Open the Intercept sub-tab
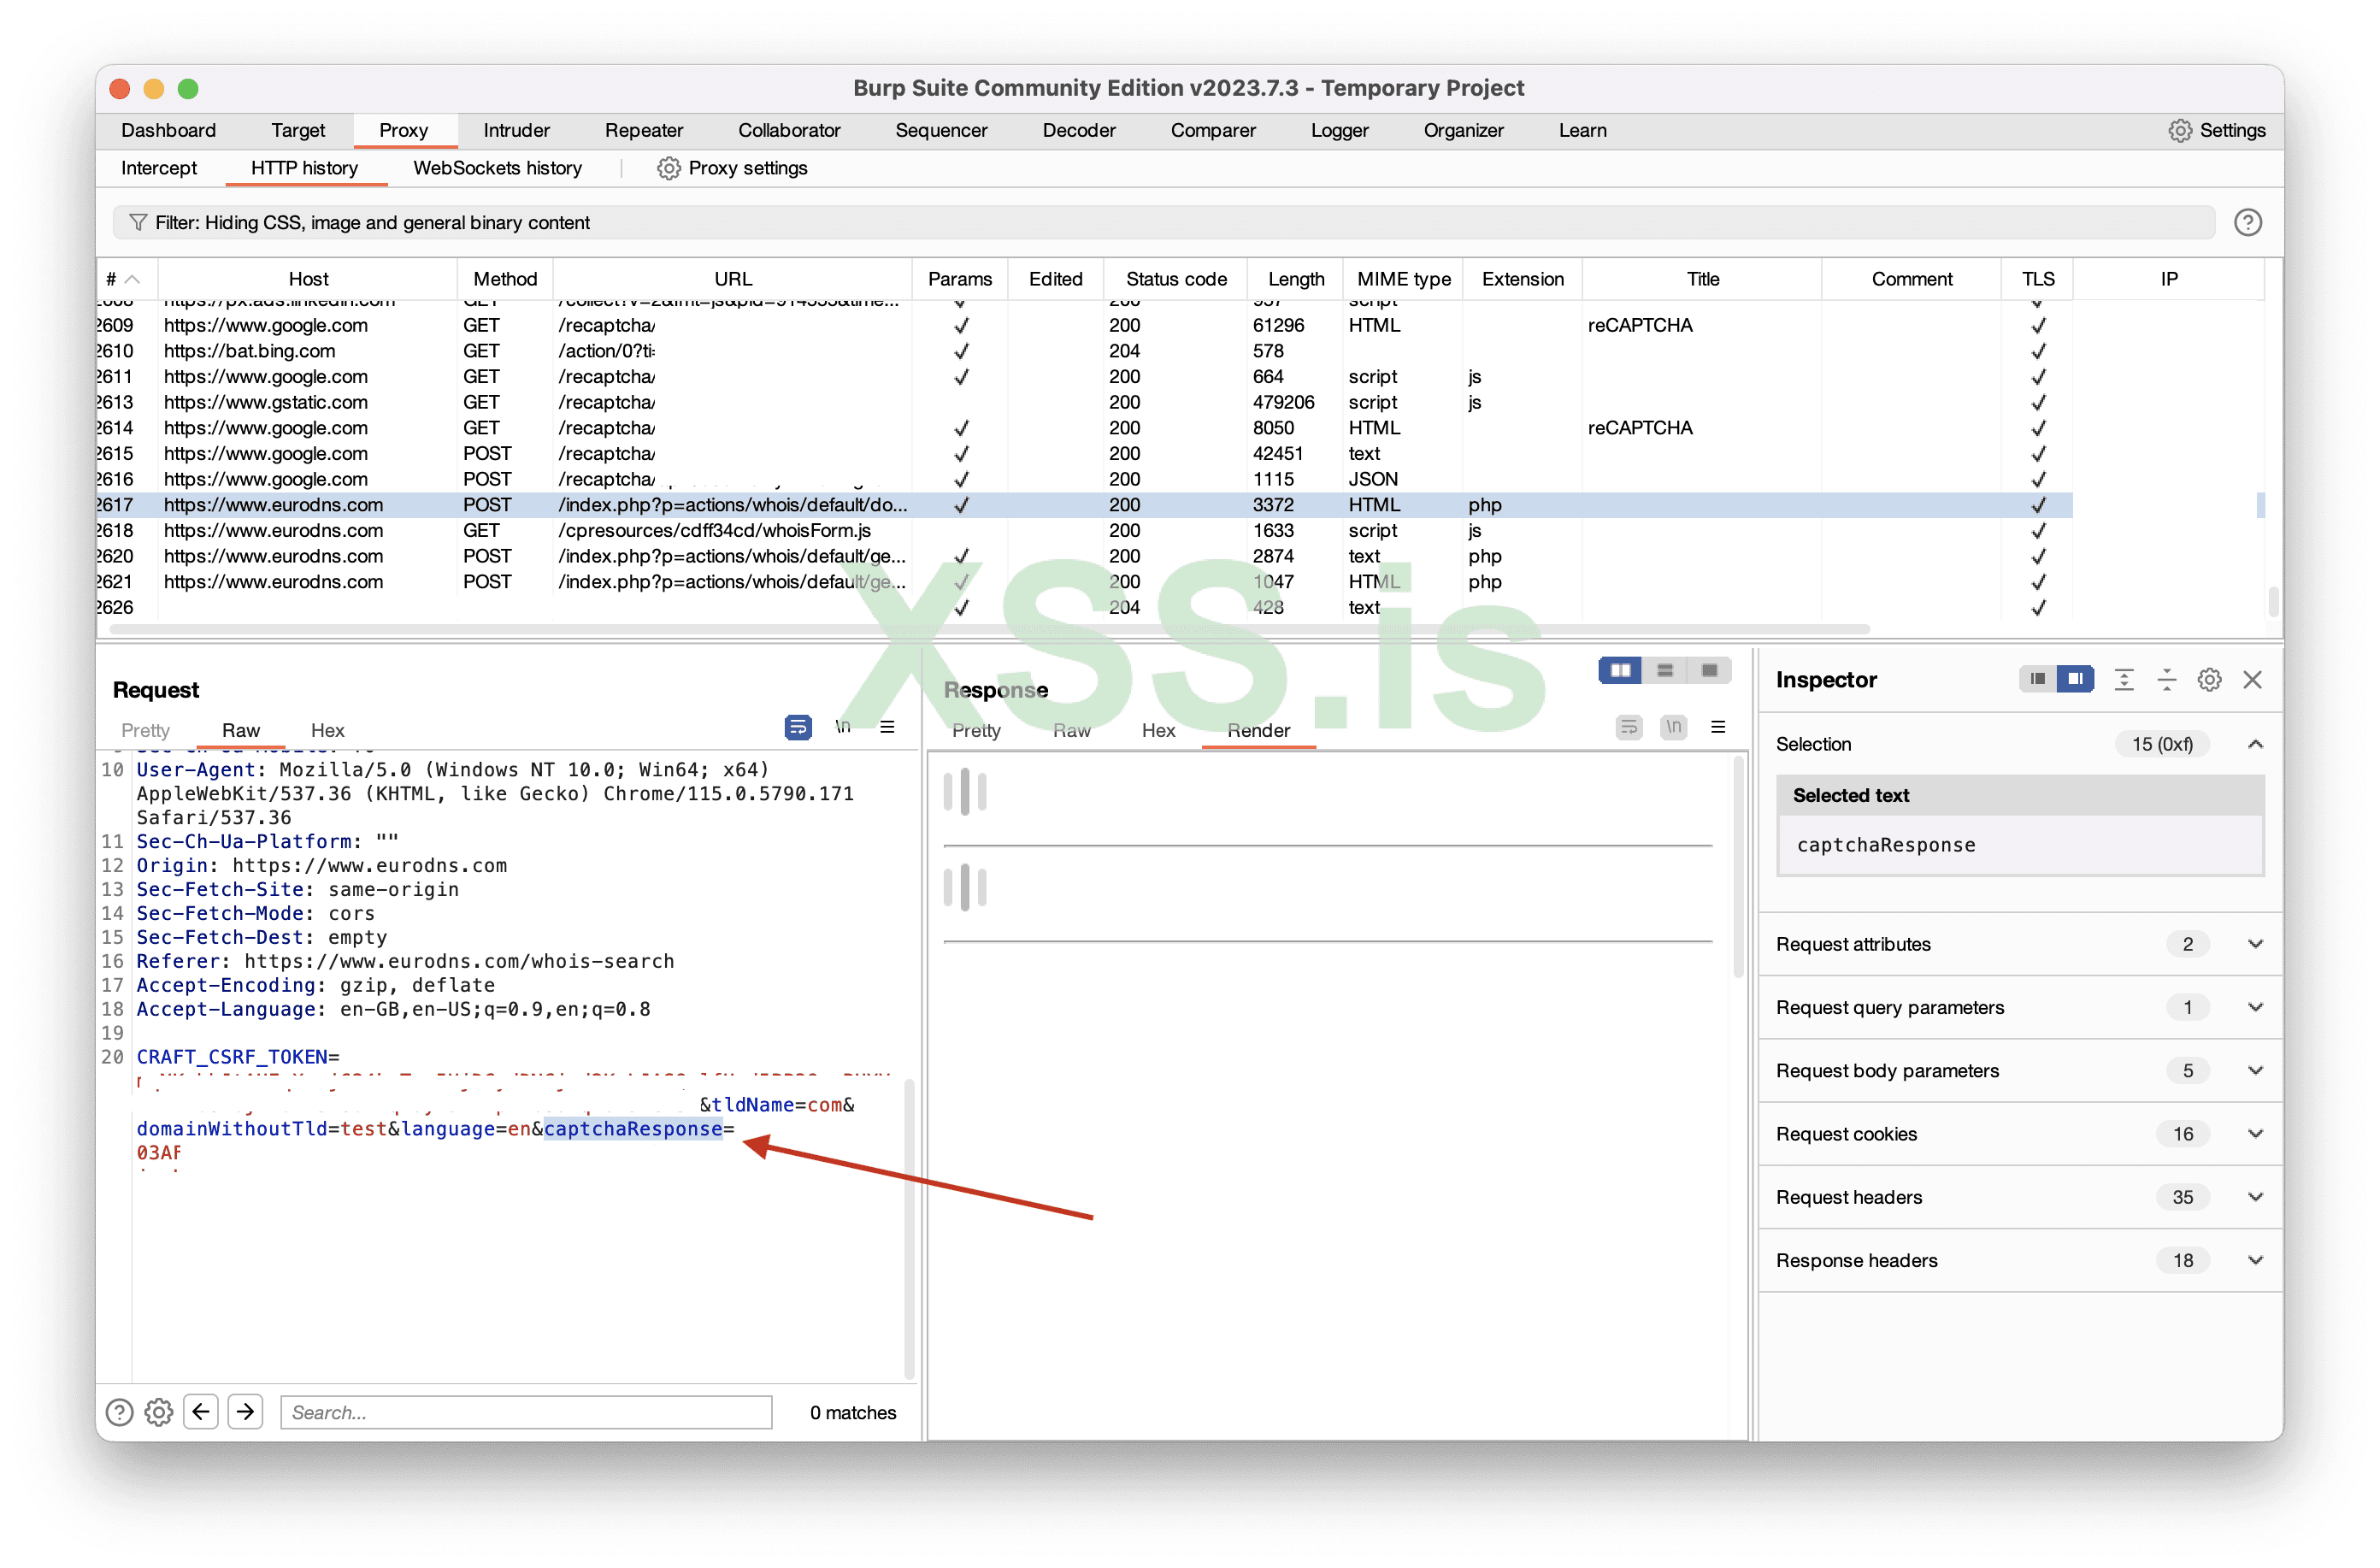Image resolution: width=2380 pixels, height=1568 pixels. [x=158, y=168]
